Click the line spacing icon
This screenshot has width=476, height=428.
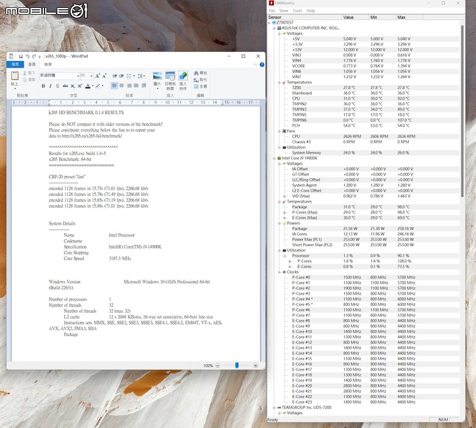[140, 76]
